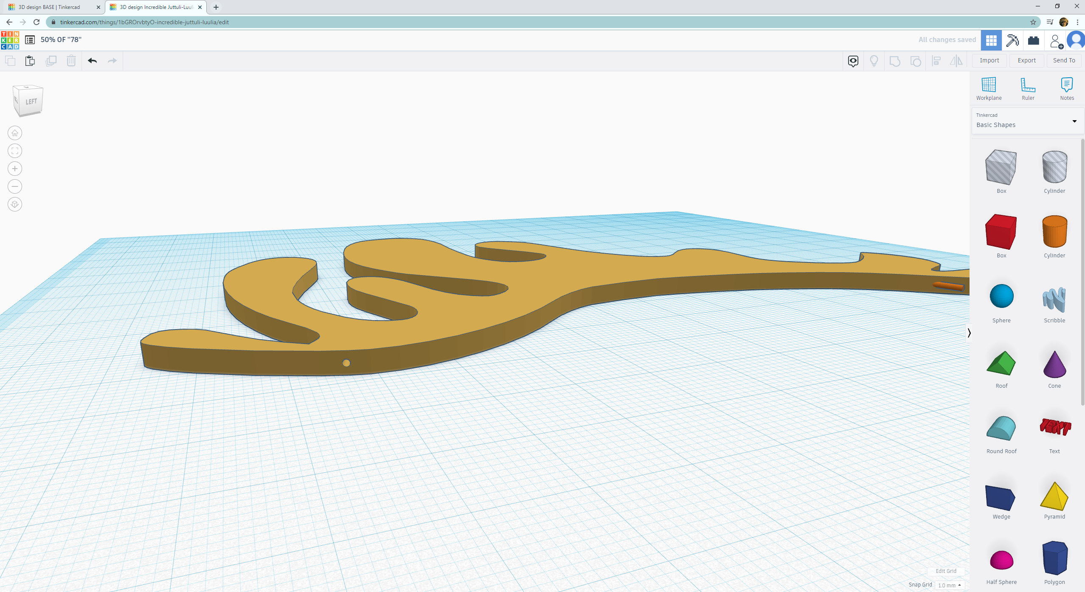Viewport: 1085px width, 592px height.
Task: Select the red Box shape
Action: pyautogui.click(x=1001, y=232)
